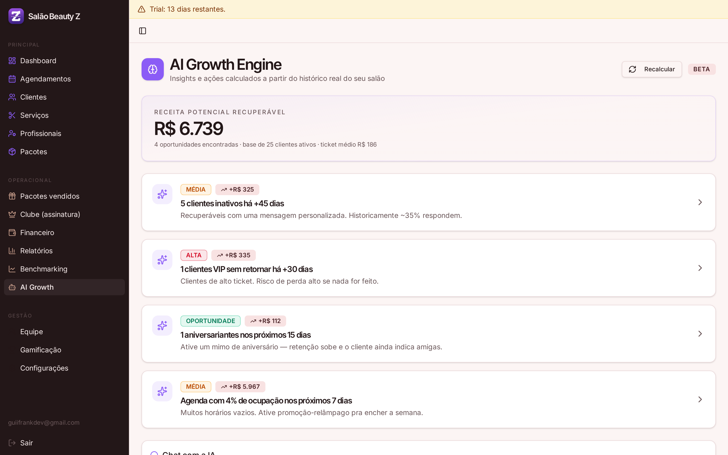Open 'Agenda com 4% de ocupação' title
728x455 pixels.
coord(266,401)
